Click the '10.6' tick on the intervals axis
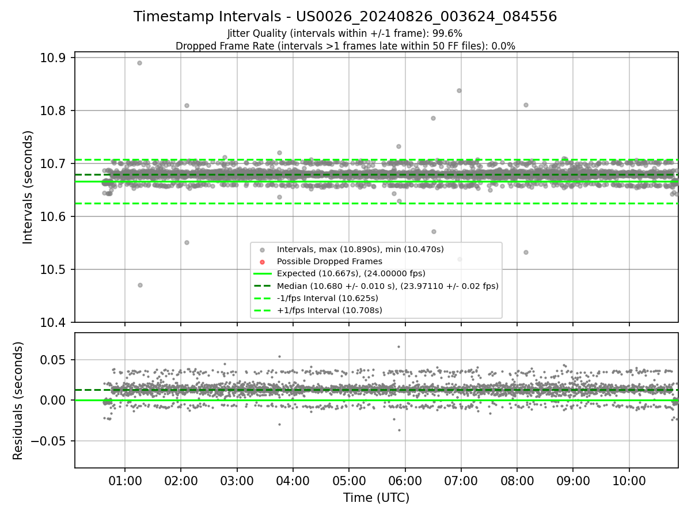 click(x=53, y=216)
